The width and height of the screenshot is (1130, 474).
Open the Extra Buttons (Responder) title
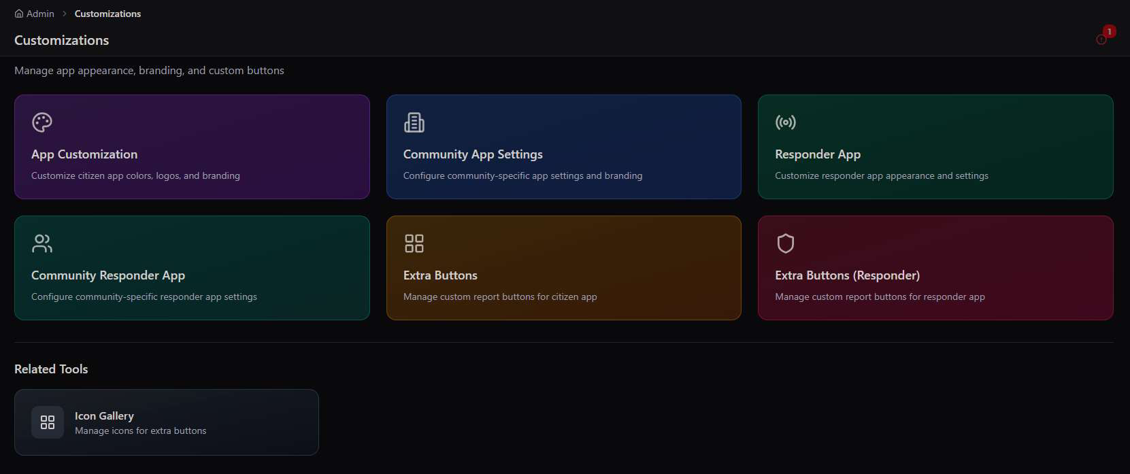pyautogui.click(x=847, y=275)
